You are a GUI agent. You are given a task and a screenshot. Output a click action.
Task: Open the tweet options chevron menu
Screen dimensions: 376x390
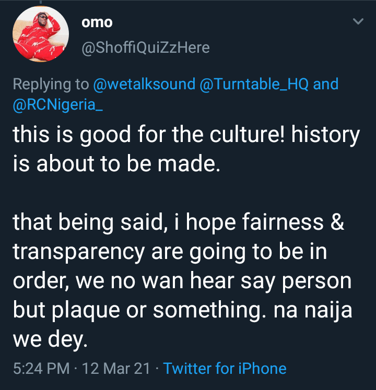pyautogui.click(x=358, y=22)
